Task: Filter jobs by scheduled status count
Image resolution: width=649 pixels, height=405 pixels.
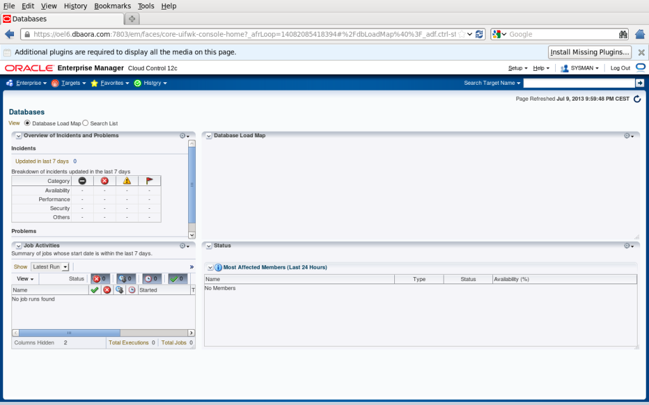Action: coord(152,279)
